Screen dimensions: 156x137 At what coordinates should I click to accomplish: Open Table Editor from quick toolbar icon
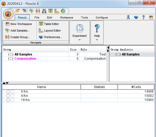pos(51,11)
